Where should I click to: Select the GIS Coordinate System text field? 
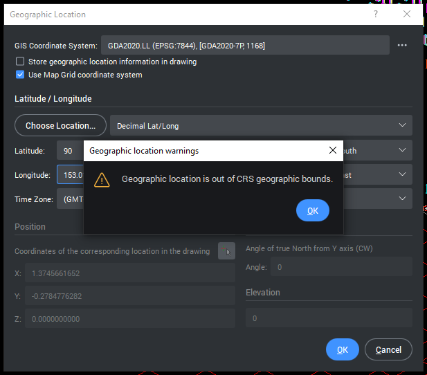tap(245, 46)
